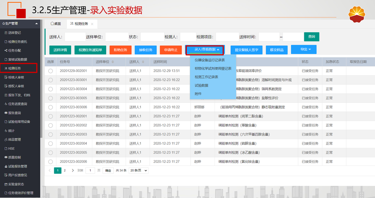Viewport: 375px width, 198px height.
Task: Click the 提交复核人签字 button
Action: (247, 50)
